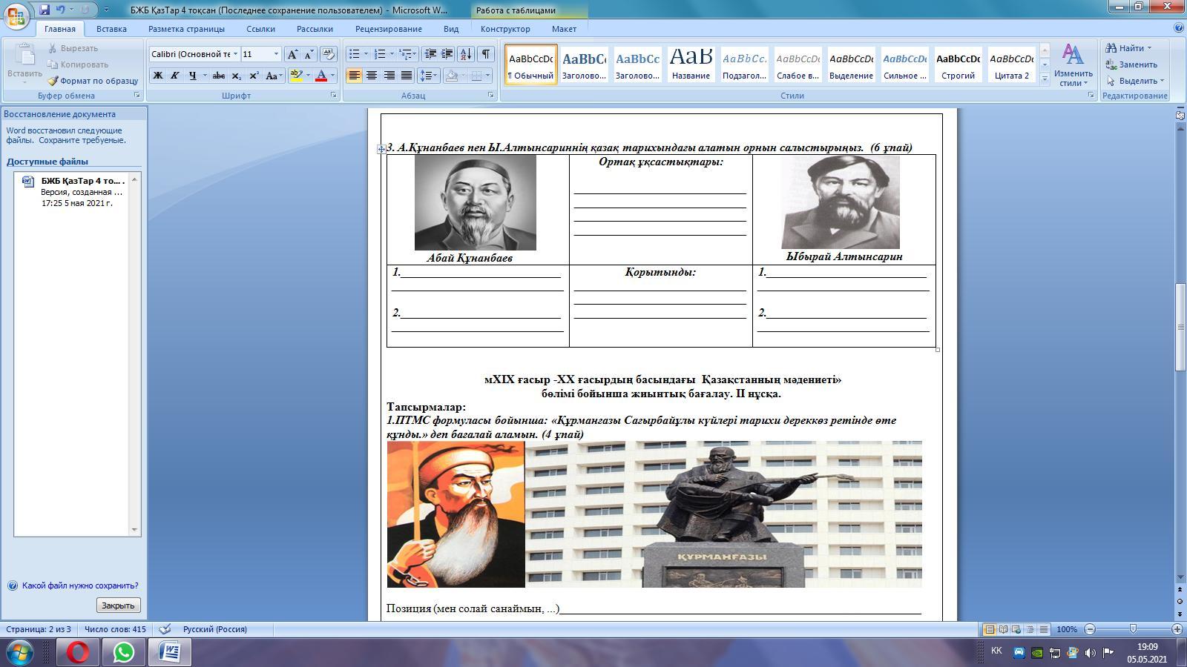Toggle Bold formatting

[x=157, y=76]
